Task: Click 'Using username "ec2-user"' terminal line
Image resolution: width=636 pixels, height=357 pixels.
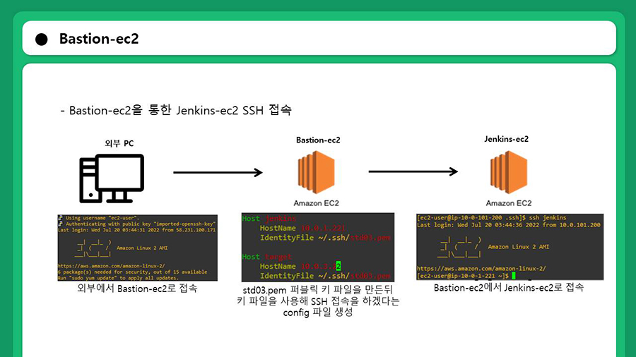Action: [102, 218]
